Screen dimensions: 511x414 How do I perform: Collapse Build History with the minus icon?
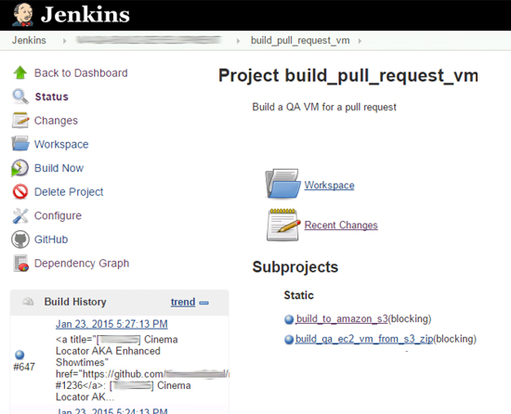[x=204, y=303]
